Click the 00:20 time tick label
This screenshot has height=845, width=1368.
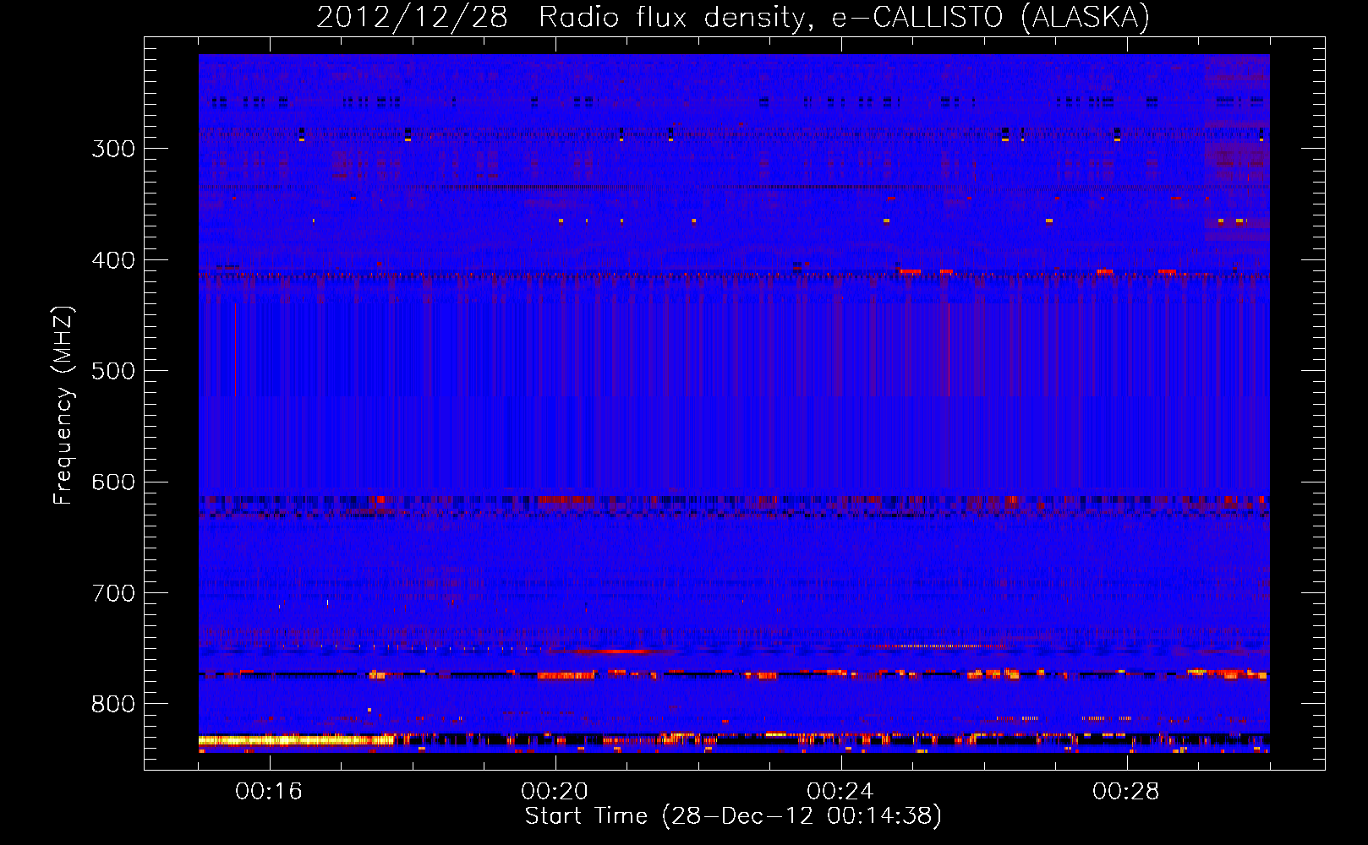pos(555,791)
